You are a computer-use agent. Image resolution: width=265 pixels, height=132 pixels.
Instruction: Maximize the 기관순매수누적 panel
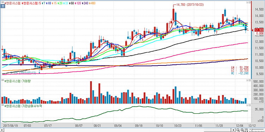point(249,105)
